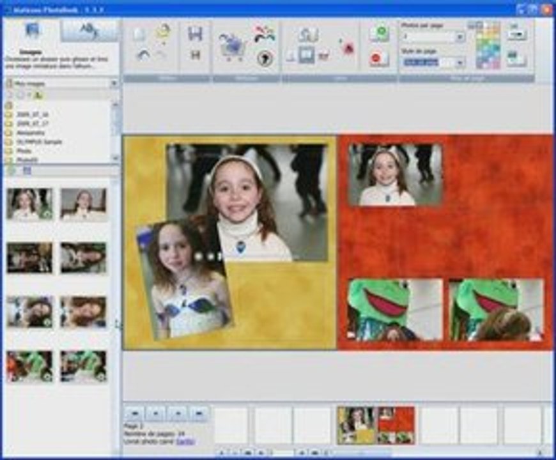Select the OLYMPUS Sample folder
The image size is (556, 460).
(34, 142)
